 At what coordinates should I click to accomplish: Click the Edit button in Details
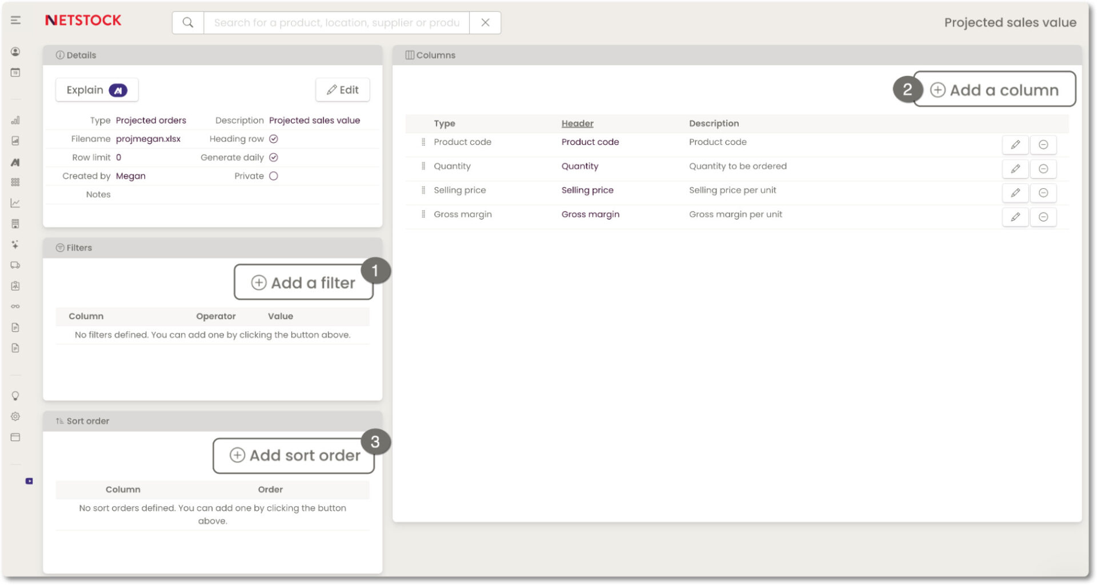point(343,90)
